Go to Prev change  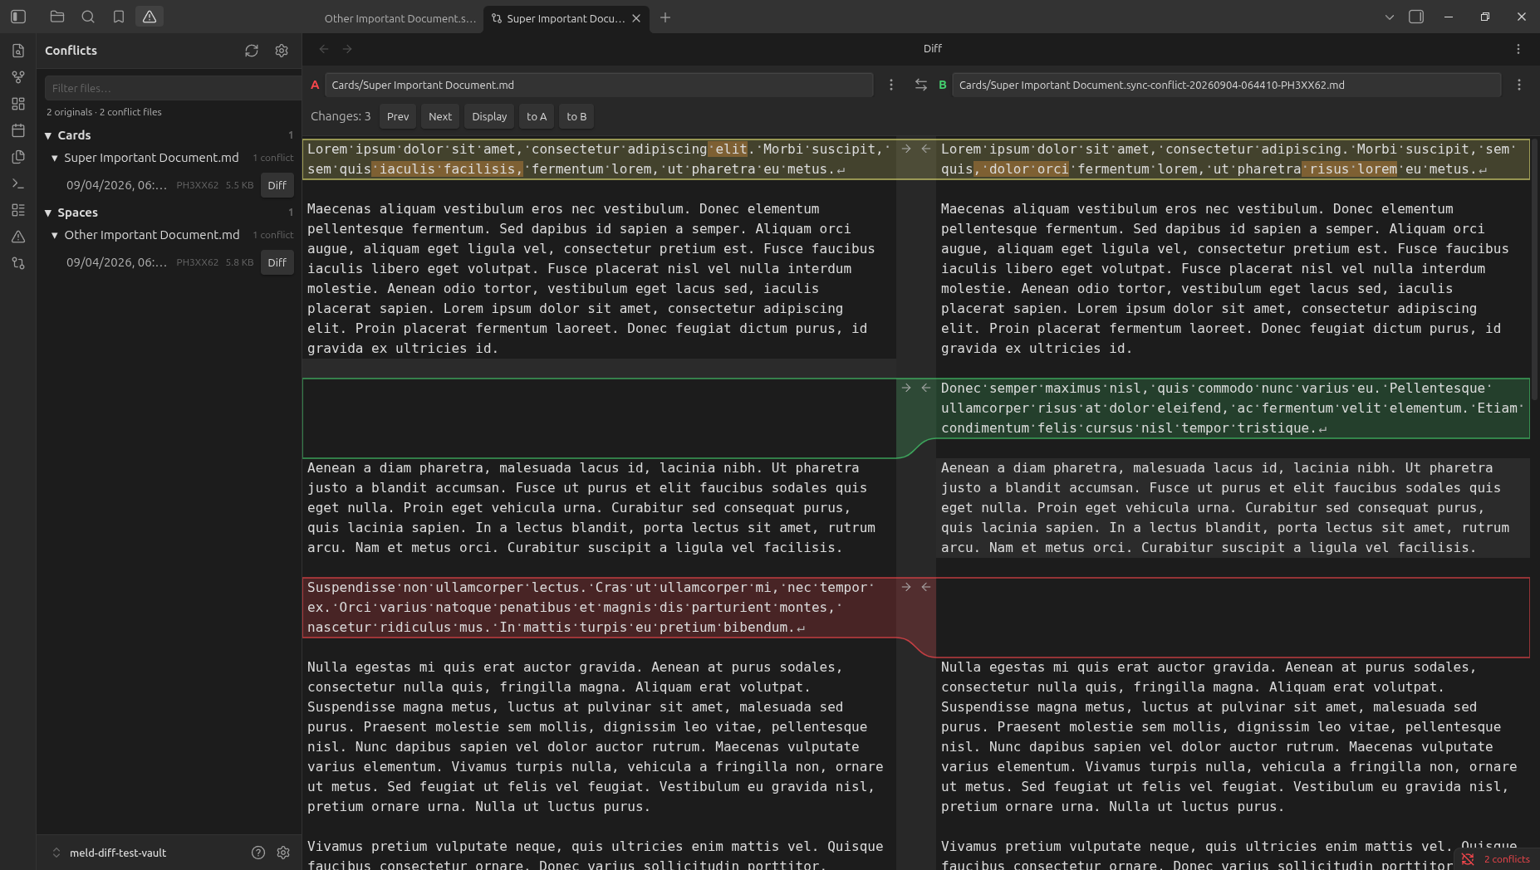pos(398,116)
